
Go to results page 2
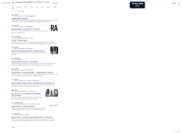coord(17,126)
